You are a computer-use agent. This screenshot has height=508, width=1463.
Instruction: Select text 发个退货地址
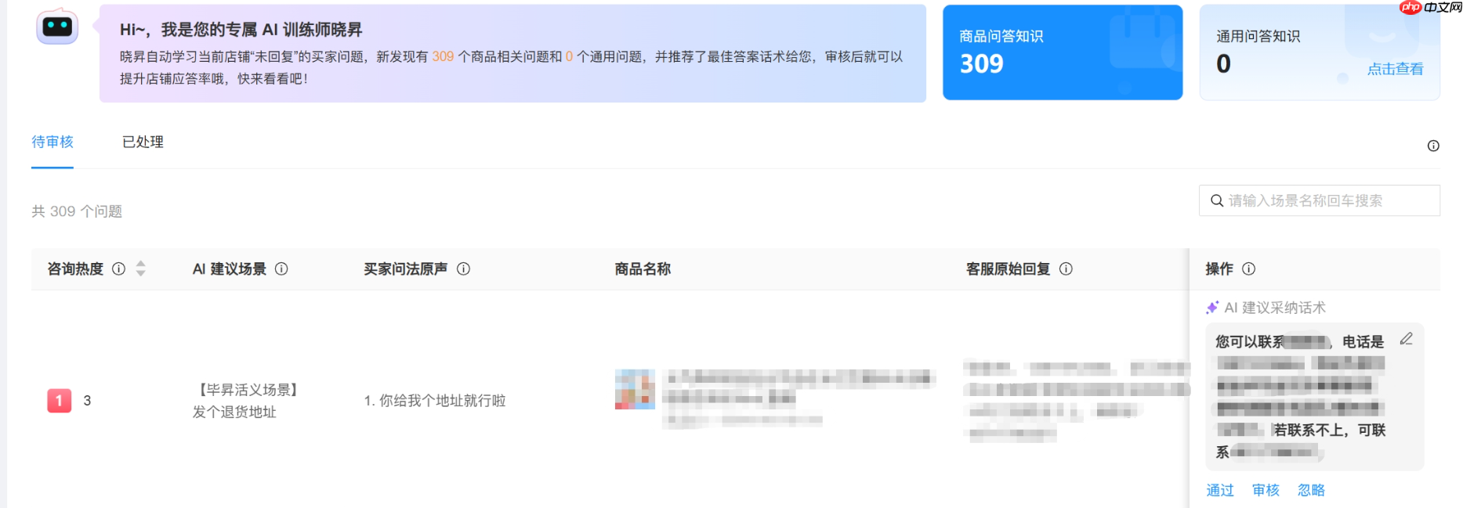pyautogui.click(x=234, y=412)
